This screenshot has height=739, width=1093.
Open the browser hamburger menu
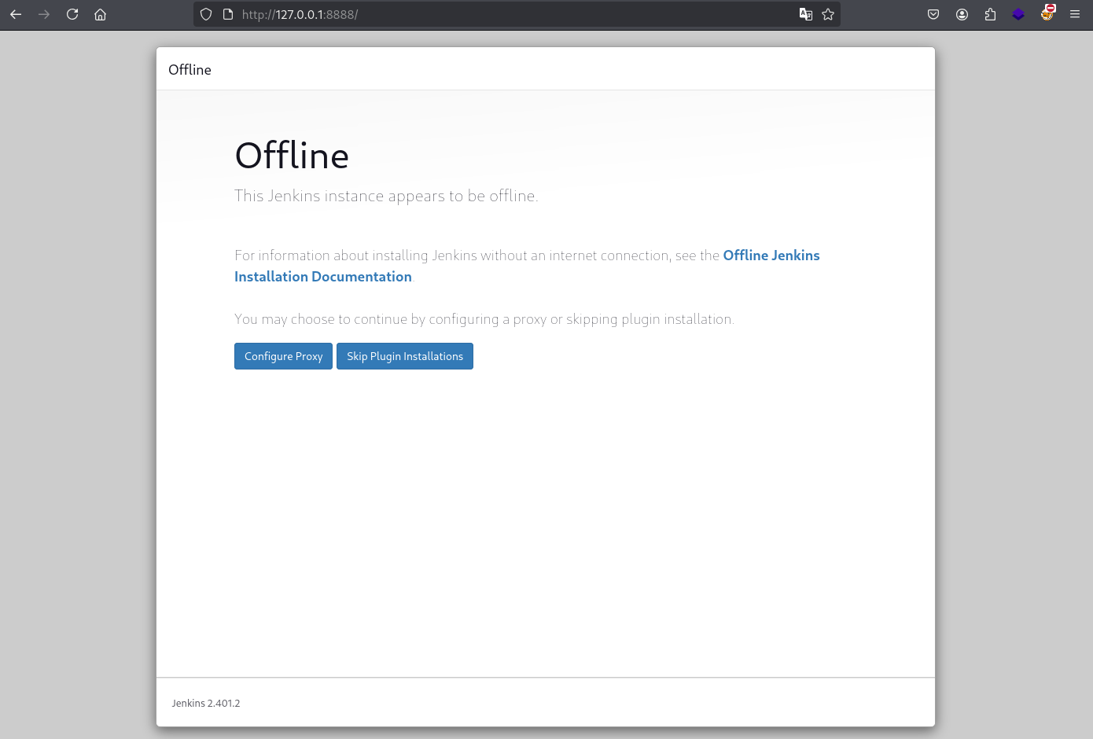(x=1075, y=14)
